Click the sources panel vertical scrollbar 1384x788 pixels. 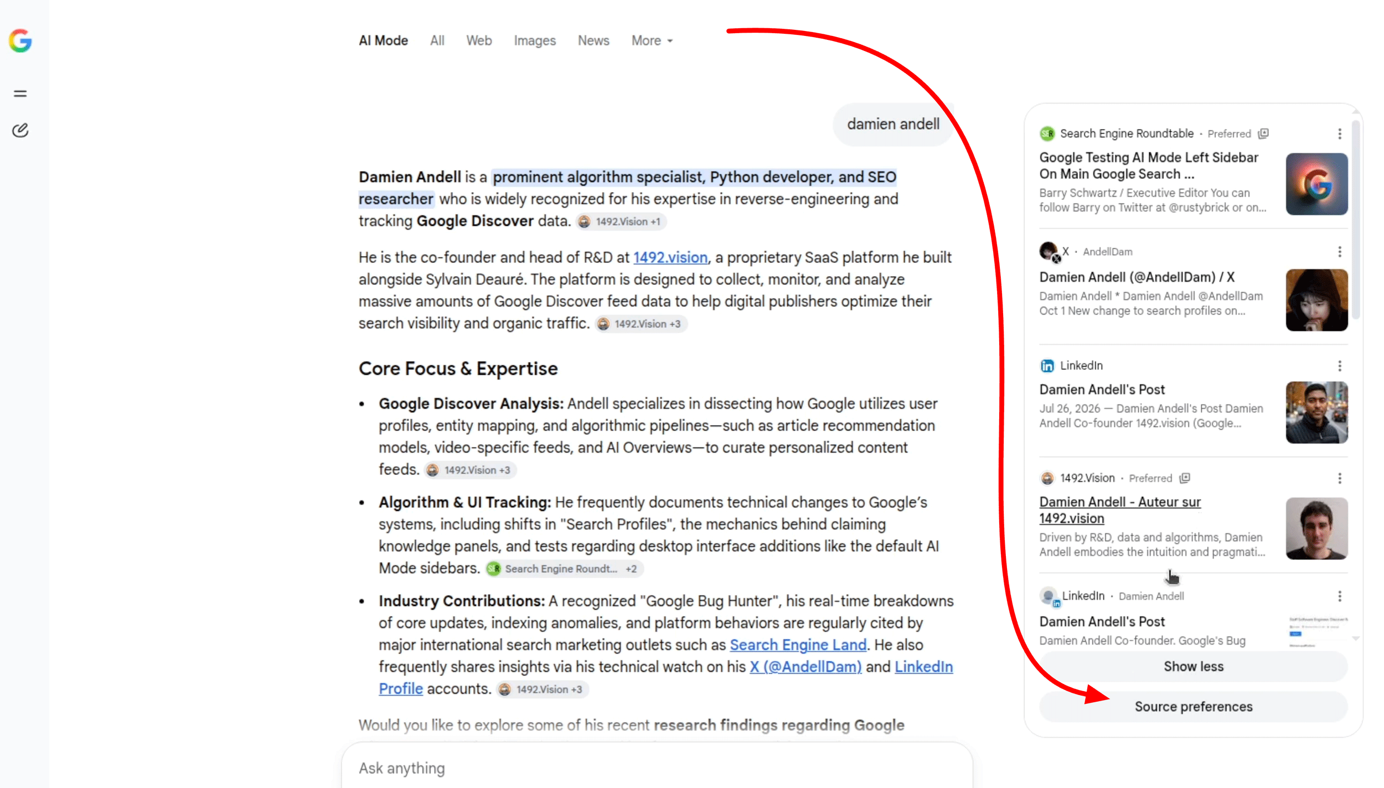point(1355,220)
